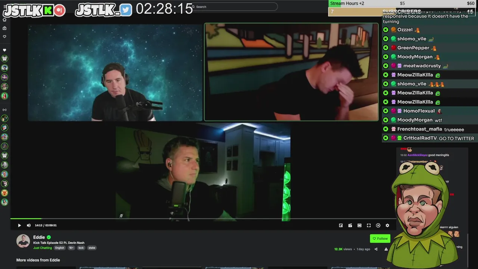Click the 02:28:15 stream timer
The width and height of the screenshot is (478, 269).
[x=164, y=9]
